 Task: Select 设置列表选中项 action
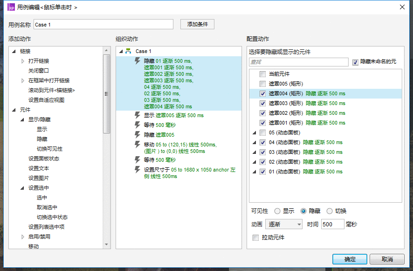pos(46,227)
